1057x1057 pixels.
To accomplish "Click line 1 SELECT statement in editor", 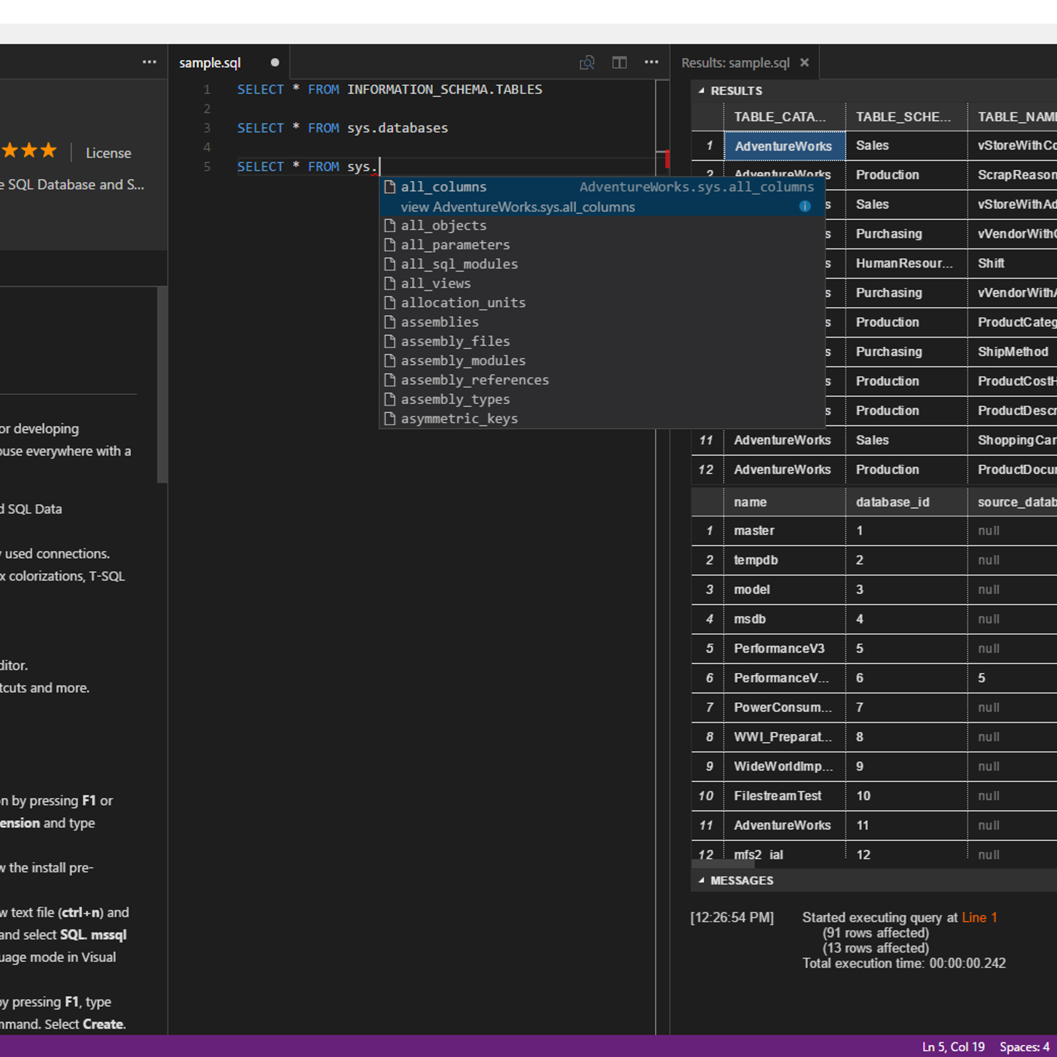I will [390, 90].
